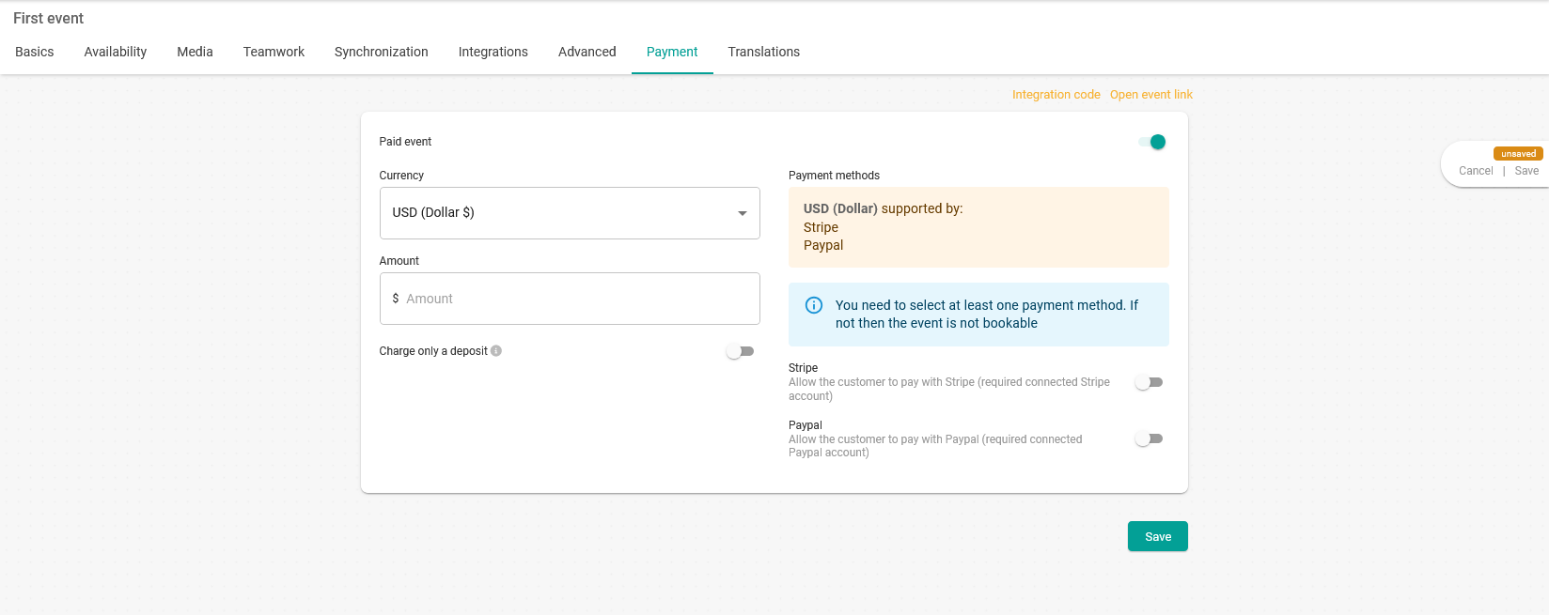Switch to the Basics tab
Screen dimensions: 1549x615
coord(35,52)
